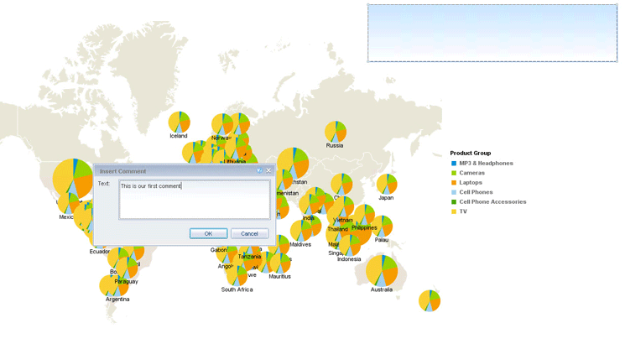Viewport: 625px width, 344px height.
Task: Select the Cell Phones legend entry
Action: [x=476, y=192]
